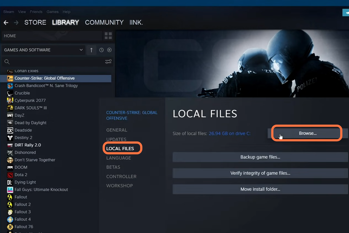Select the BETAS properties tab

pyautogui.click(x=113, y=167)
